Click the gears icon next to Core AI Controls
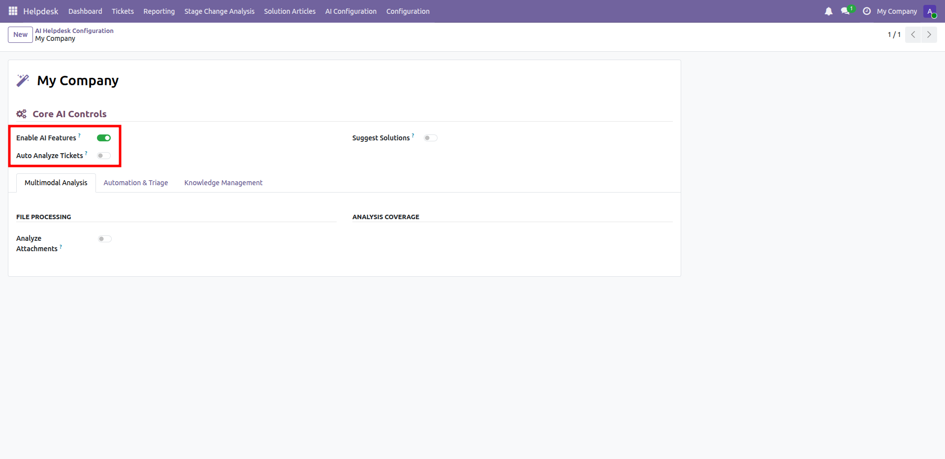The width and height of the screenshot is (945, 459). pos(21,114)
